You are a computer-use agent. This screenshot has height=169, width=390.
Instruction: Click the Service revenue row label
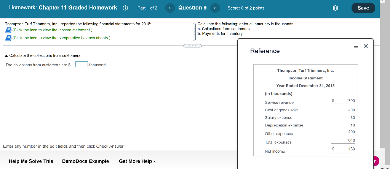[x=279, y=103]
